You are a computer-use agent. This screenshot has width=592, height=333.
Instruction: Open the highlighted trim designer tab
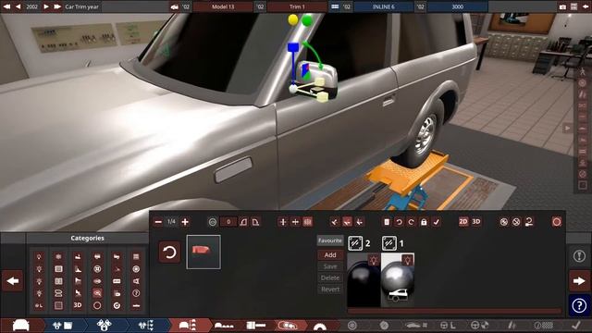click(x=188, y=325)
